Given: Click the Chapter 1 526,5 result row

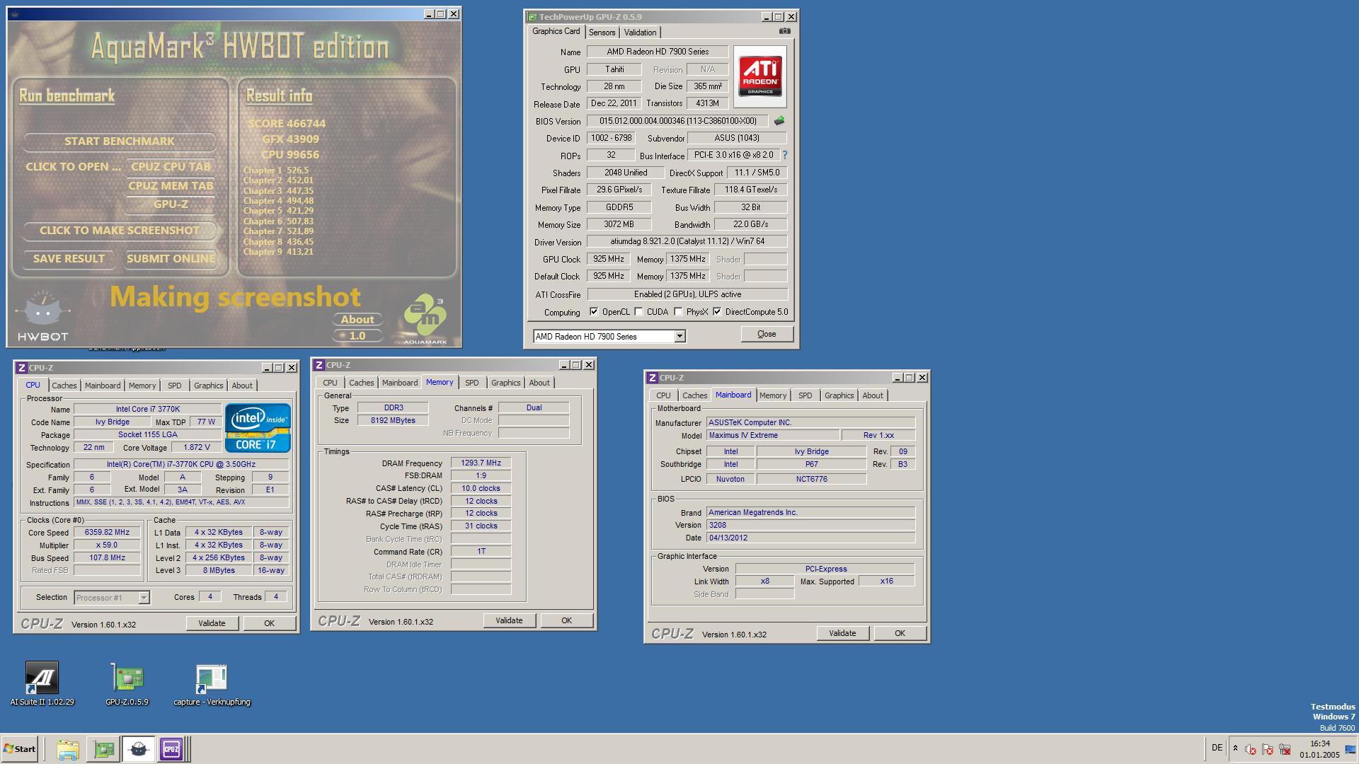Looking at the screenshot, I should (276, 170).
